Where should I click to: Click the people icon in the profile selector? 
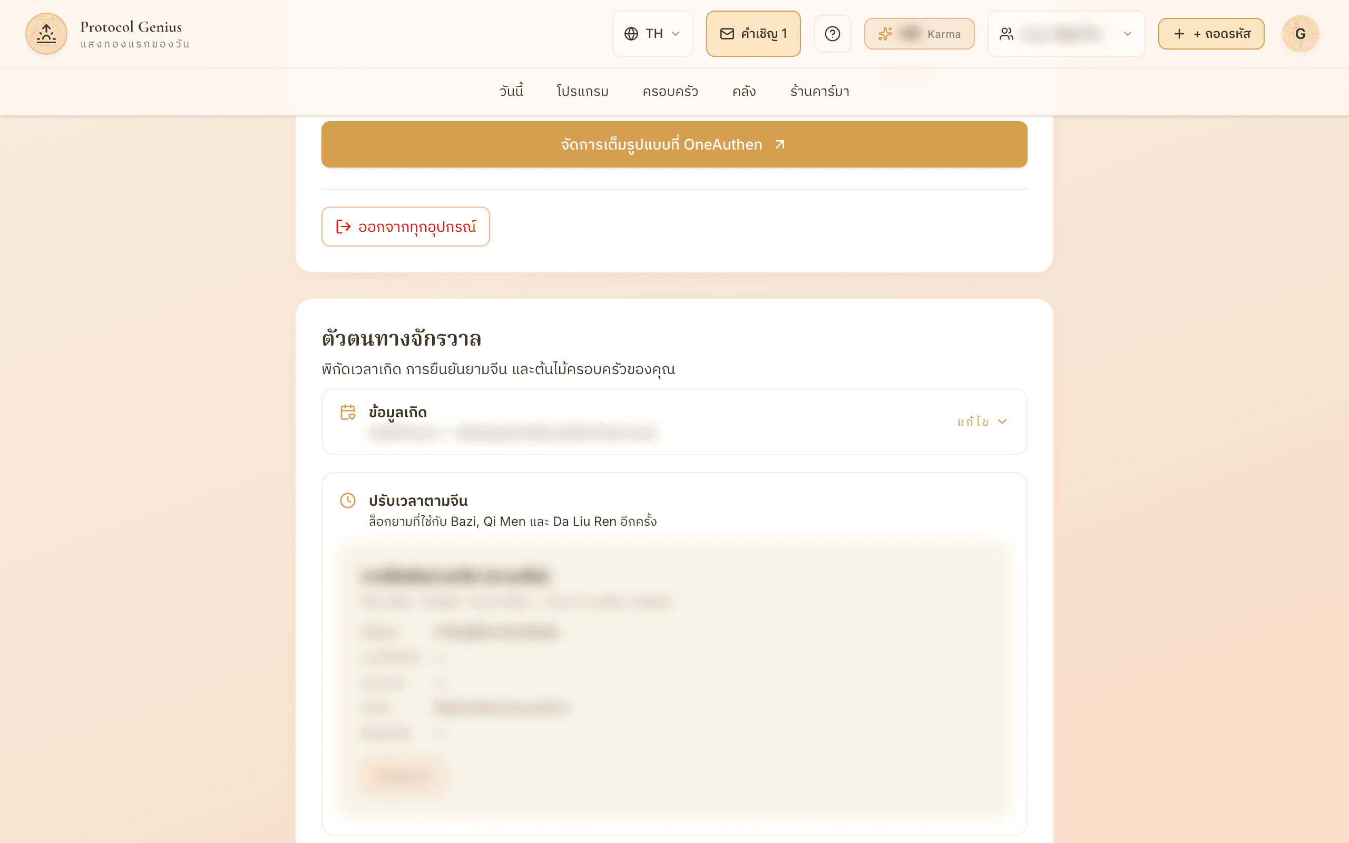point(1006,34)
